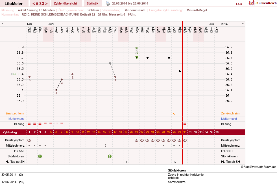Select Zyklustag 29 in the red bar
The image size is (277, 191).
click(x=180, y=132)
